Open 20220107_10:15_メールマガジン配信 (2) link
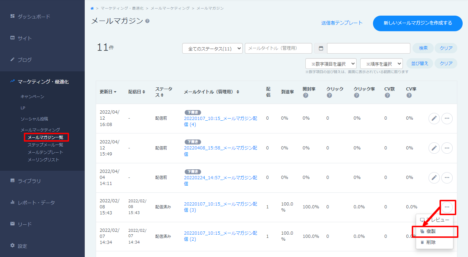The image size is (468, 257). click(x=220, y=236)
